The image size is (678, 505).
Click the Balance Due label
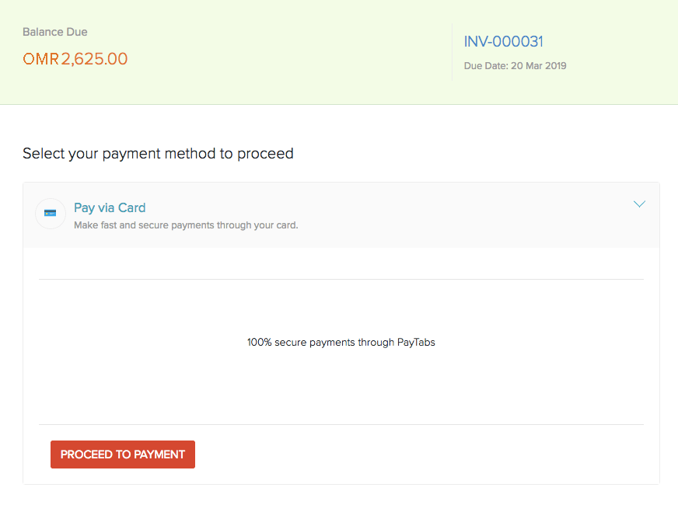point(55,33)
